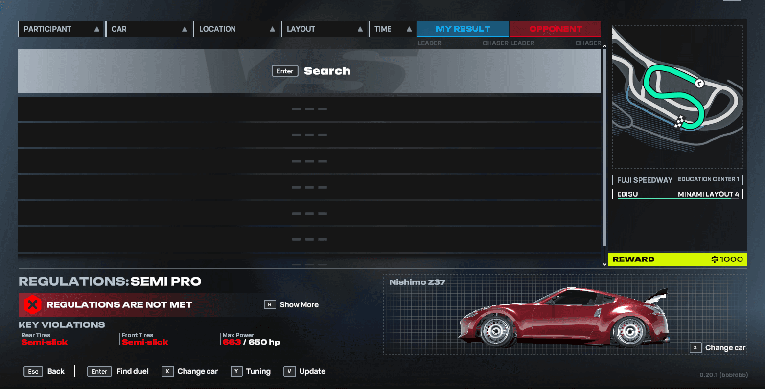The width and height of the screenshot is (765, 389).
Task: Click the V key icon for Update
Action: click(289, 371)
